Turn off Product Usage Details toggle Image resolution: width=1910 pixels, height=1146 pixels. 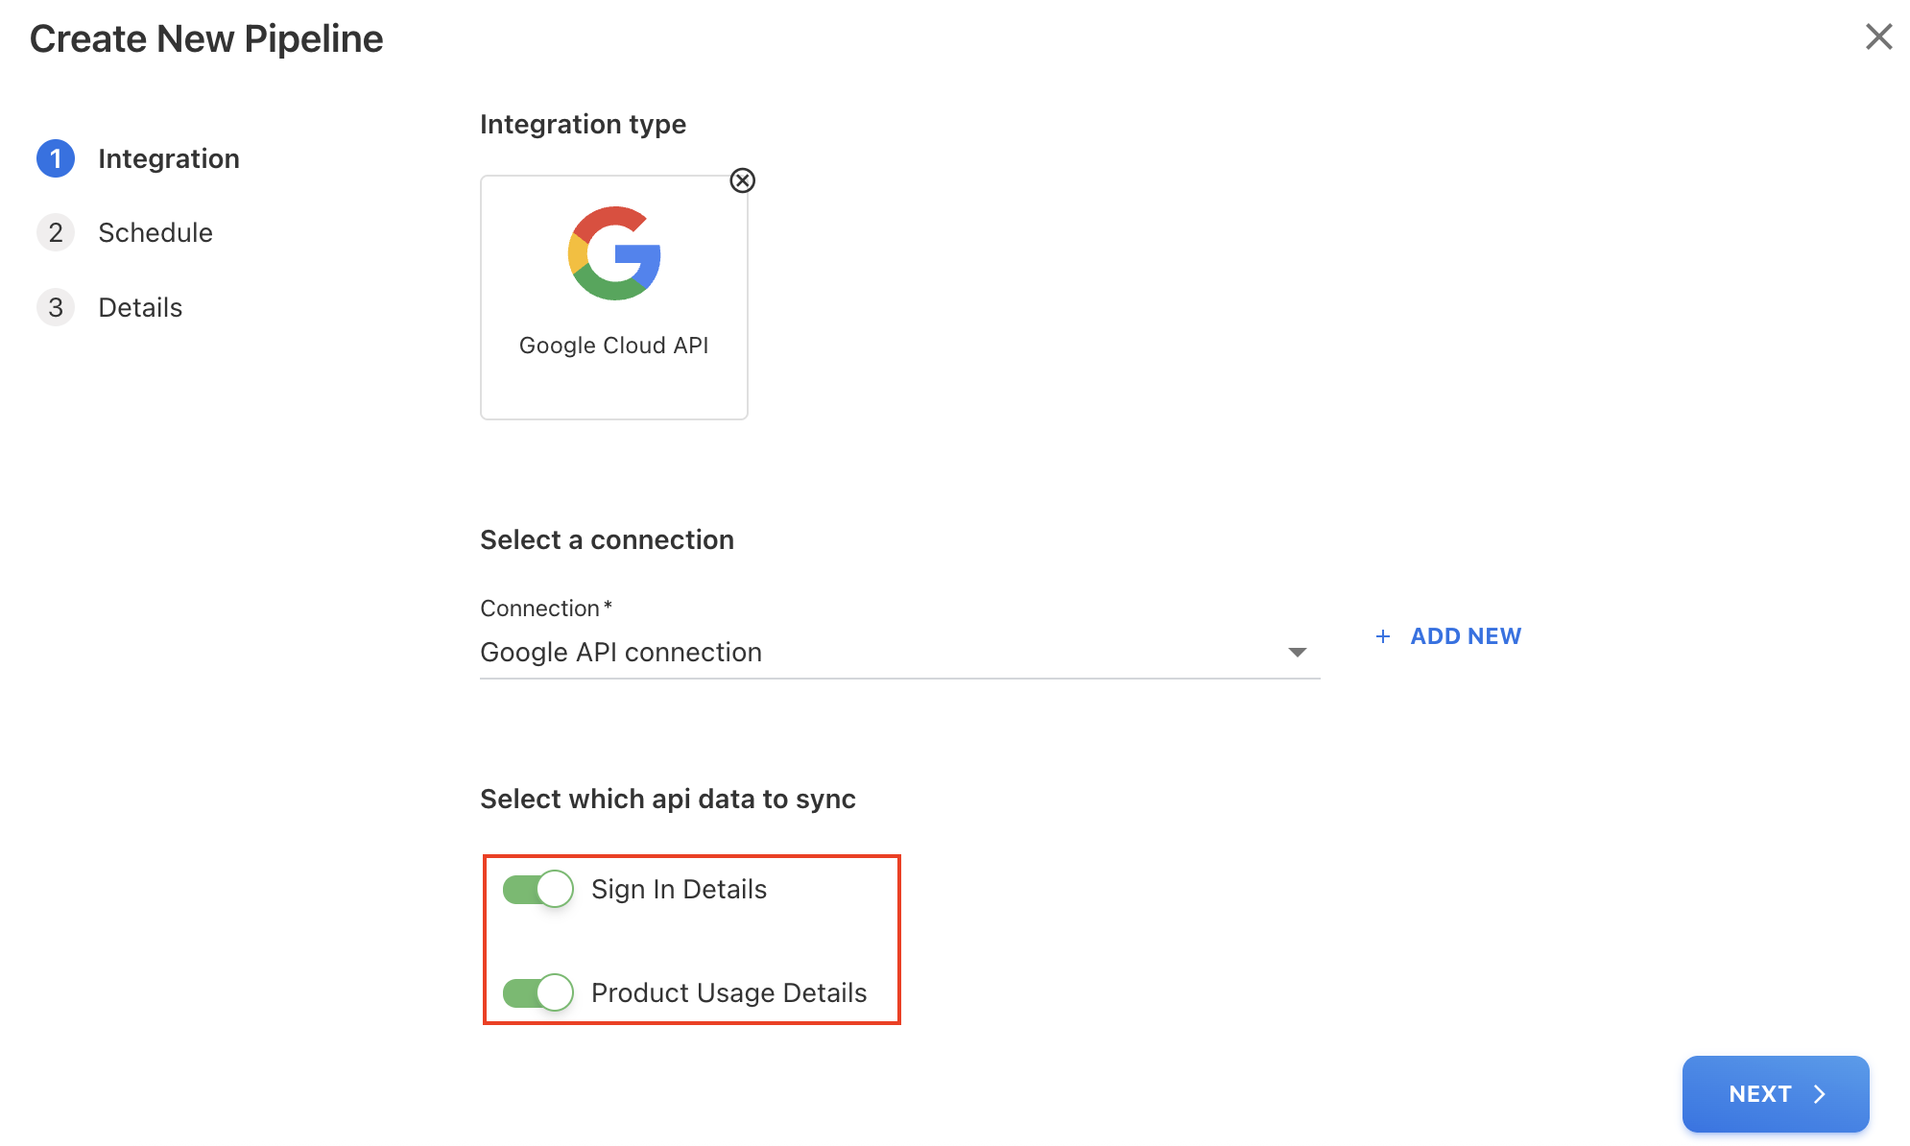click(x=538, y=992)
